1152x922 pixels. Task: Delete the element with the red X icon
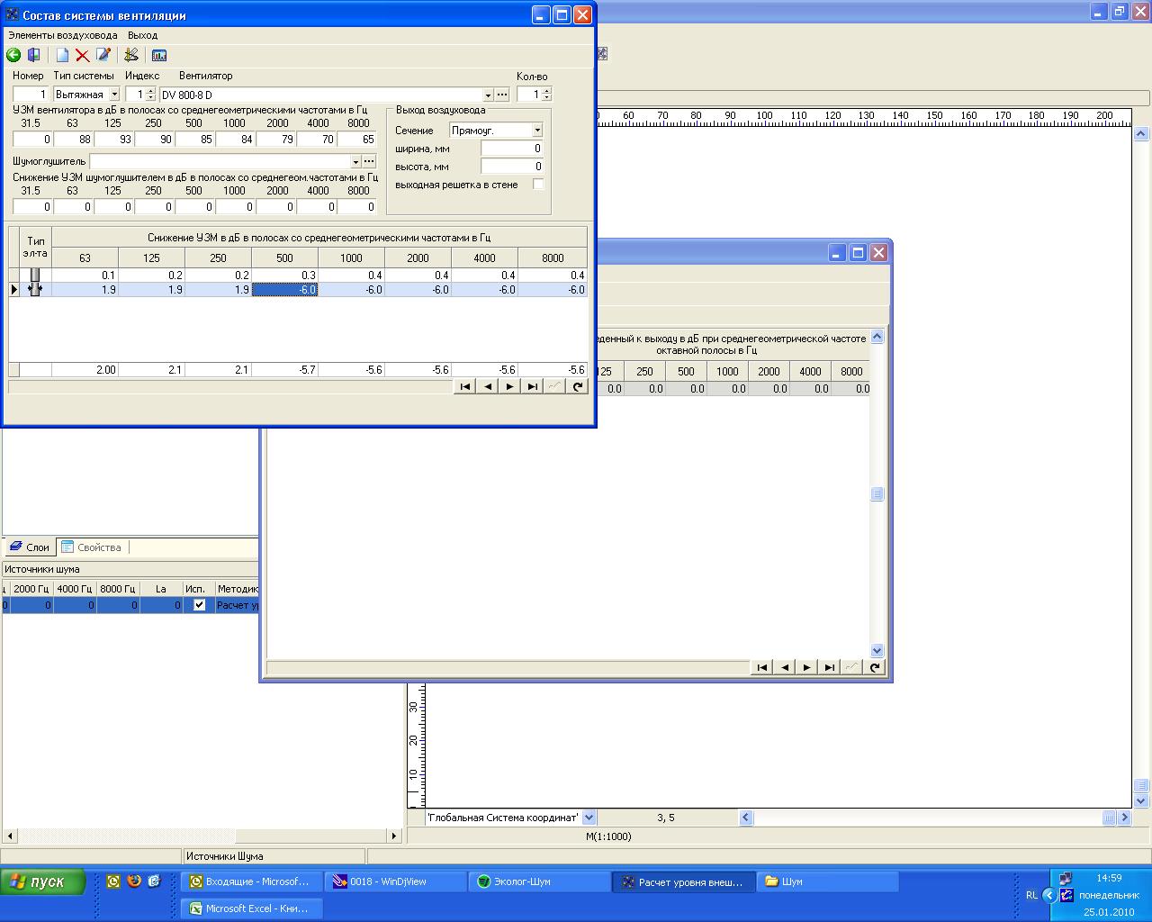pos(82,55)
